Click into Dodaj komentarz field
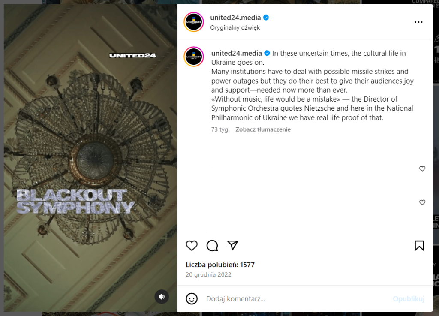 (297, 299)
